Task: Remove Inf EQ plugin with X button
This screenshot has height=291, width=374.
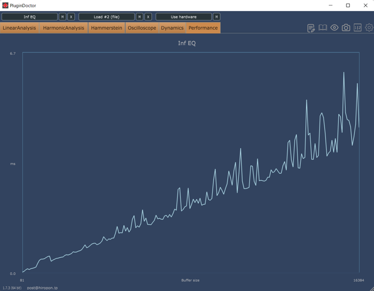Action: point(71,17)
